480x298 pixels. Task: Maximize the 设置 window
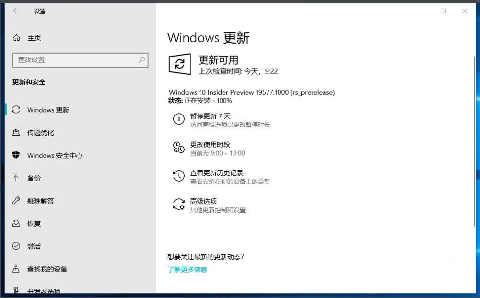point(443,11)
